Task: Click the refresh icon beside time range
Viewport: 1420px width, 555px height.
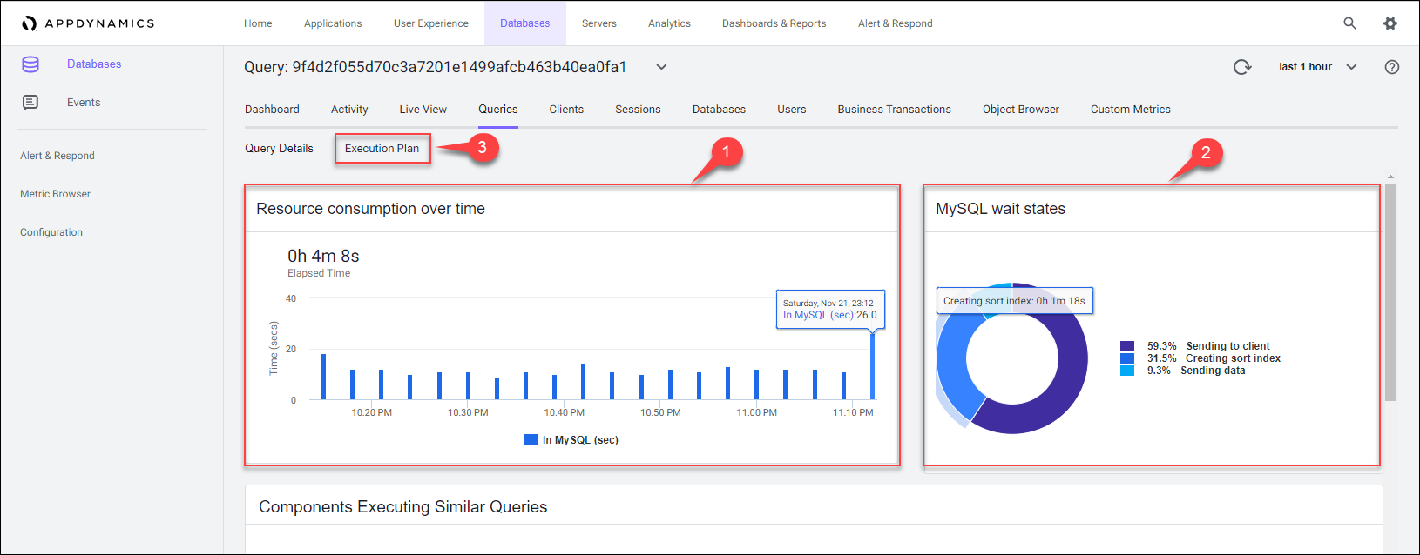Action: 1242,67
